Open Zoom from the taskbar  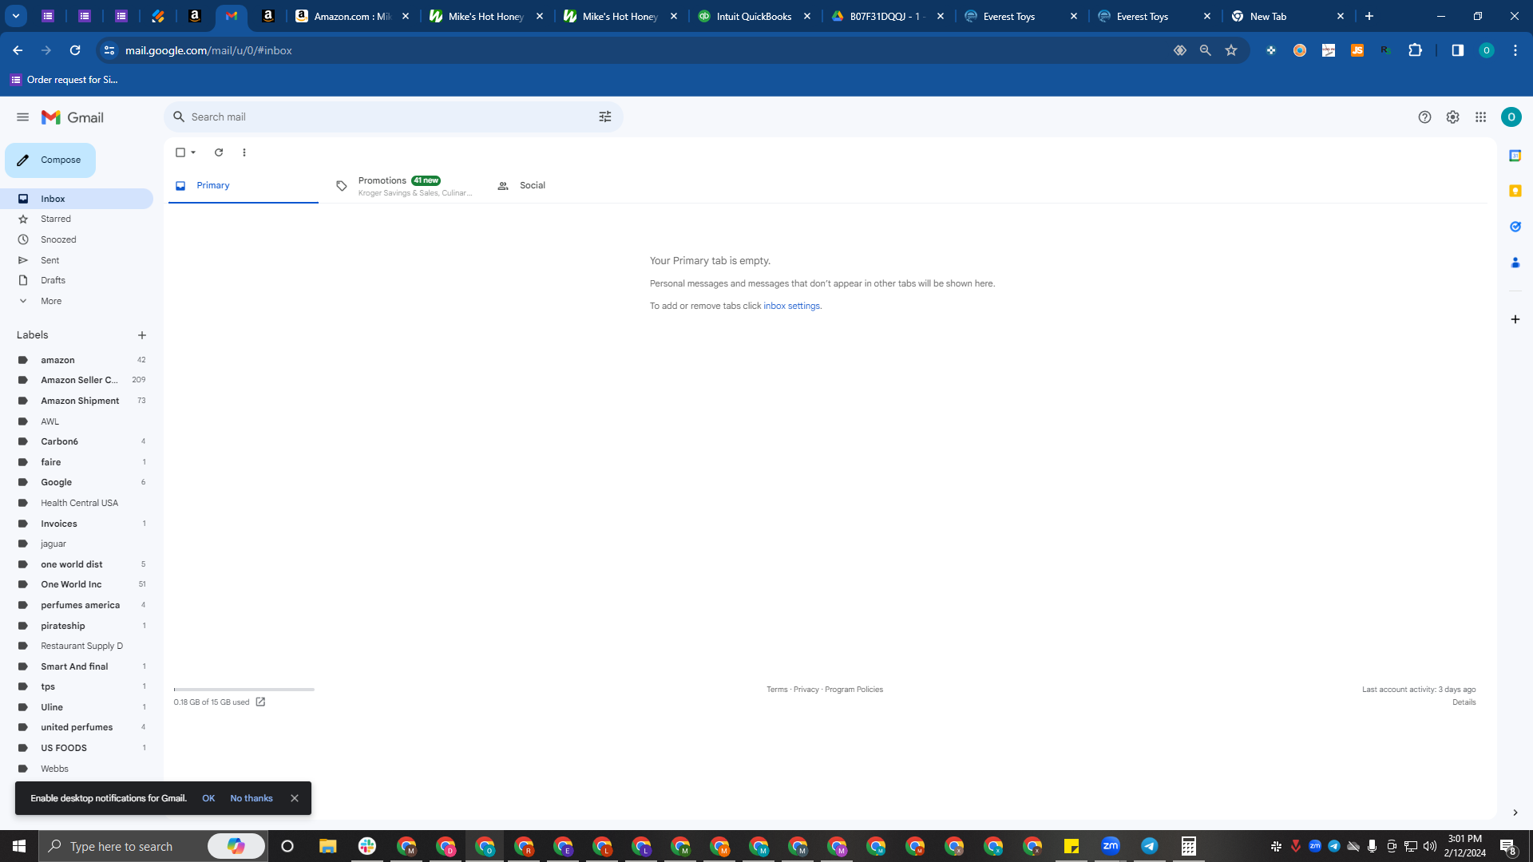tap(1111, 846)
